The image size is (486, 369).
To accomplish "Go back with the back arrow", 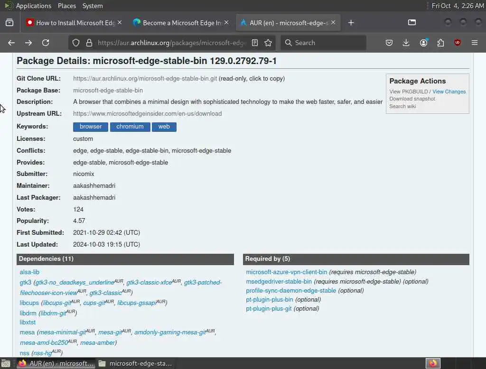I will [x=11, y=43].
